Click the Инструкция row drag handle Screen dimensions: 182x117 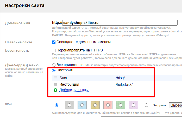pos(55,85)
